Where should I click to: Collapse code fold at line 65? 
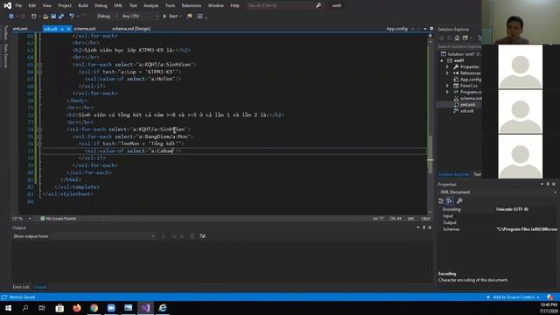pos(39,65)
